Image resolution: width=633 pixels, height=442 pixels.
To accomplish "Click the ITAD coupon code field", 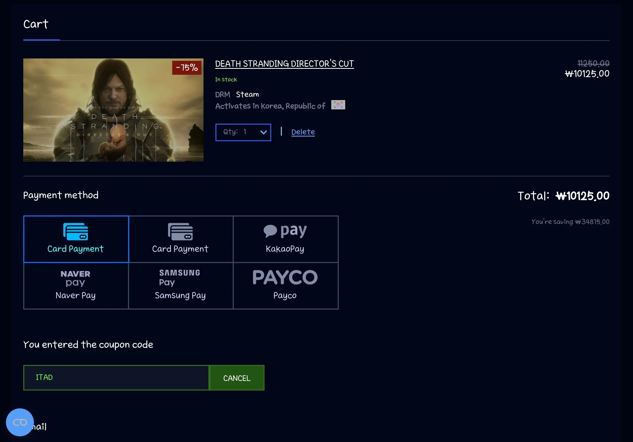I will point(116,378).
